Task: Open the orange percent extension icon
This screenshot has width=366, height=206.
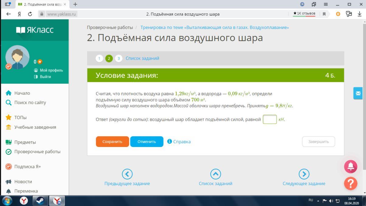Action: [338, 14]
